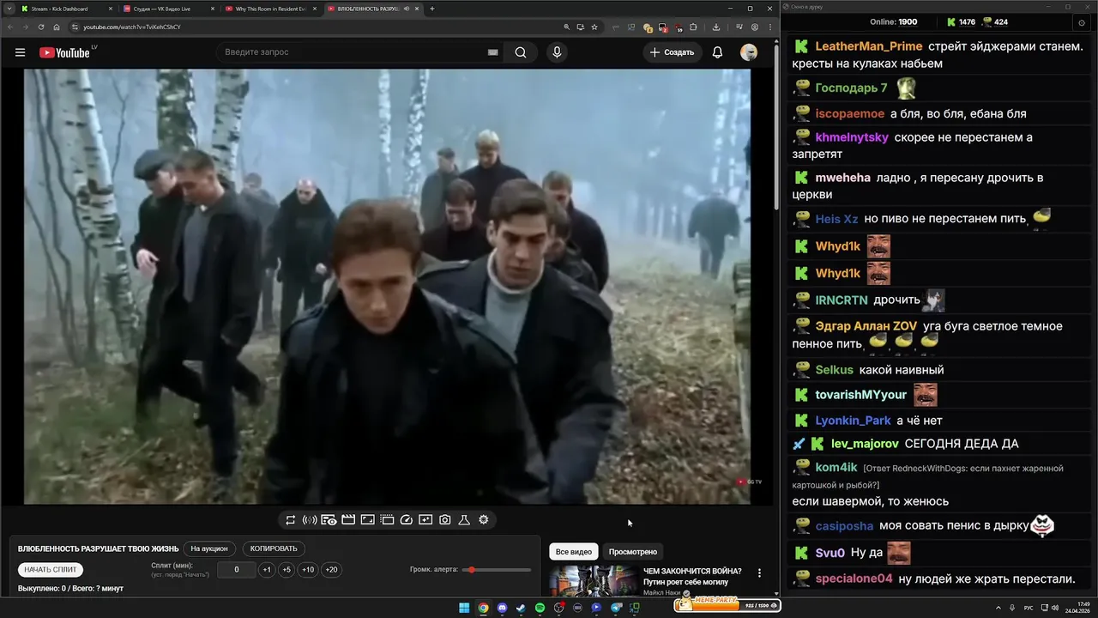
Task: Open Spotify from the taskbar
Action: tap(540, 608)
